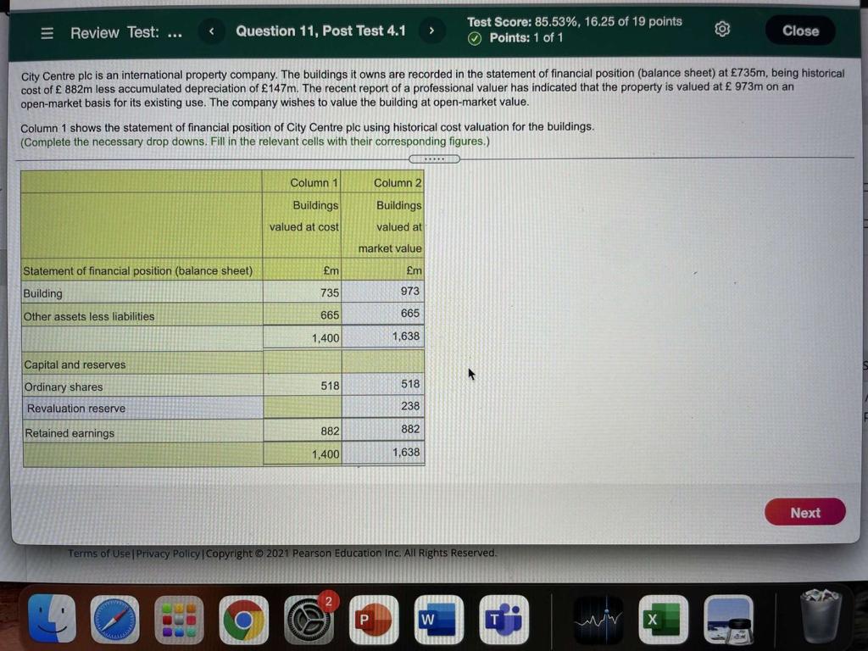Click the 'Question 11, Post Test 4.1' title
This screenshot has width=868, height=651.
[320, 31]
